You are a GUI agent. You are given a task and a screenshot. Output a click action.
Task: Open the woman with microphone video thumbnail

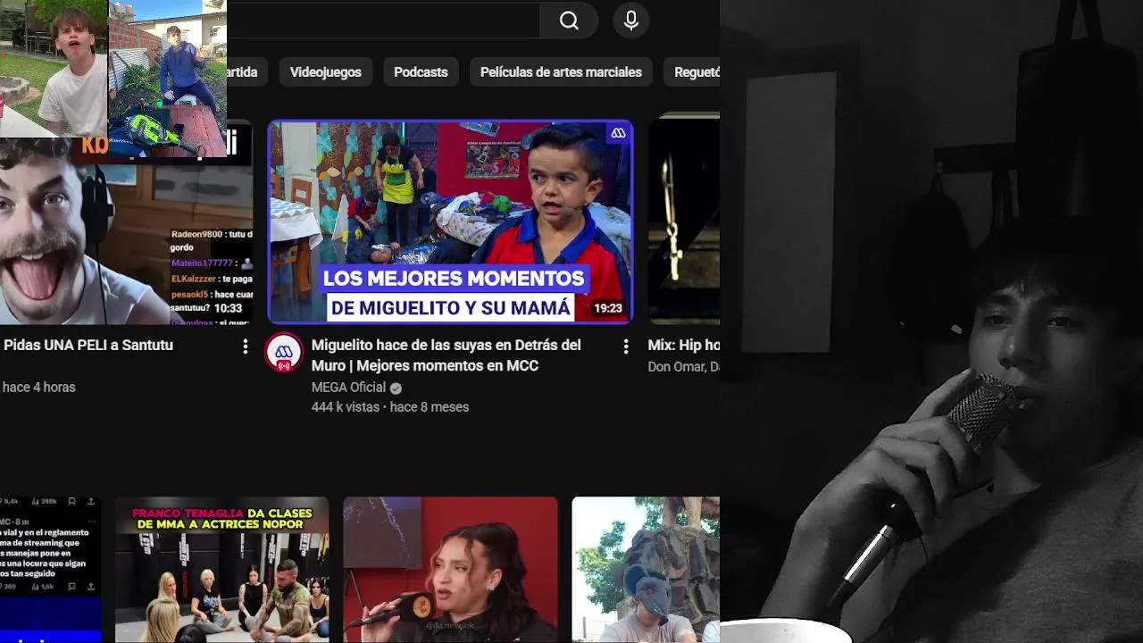[450, 570]
